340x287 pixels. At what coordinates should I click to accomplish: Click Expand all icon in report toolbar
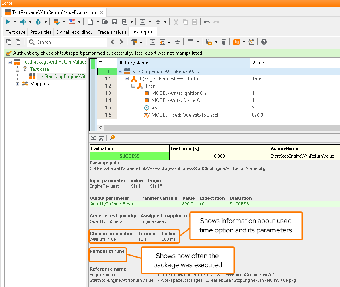[x=153, y=42]
